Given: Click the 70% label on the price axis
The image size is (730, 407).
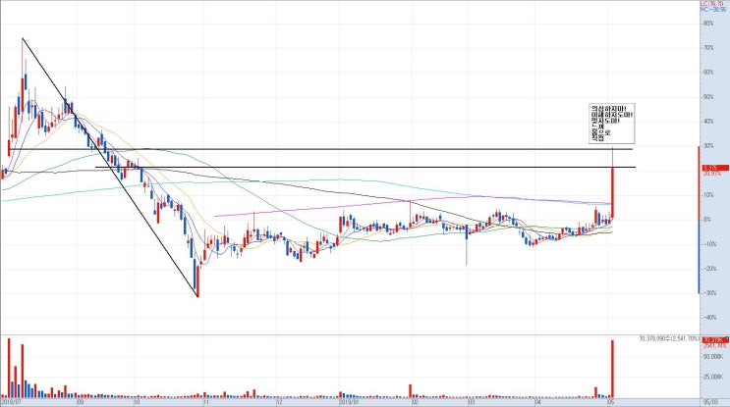Looking at the screenshot, I should [x=708, y=48].
